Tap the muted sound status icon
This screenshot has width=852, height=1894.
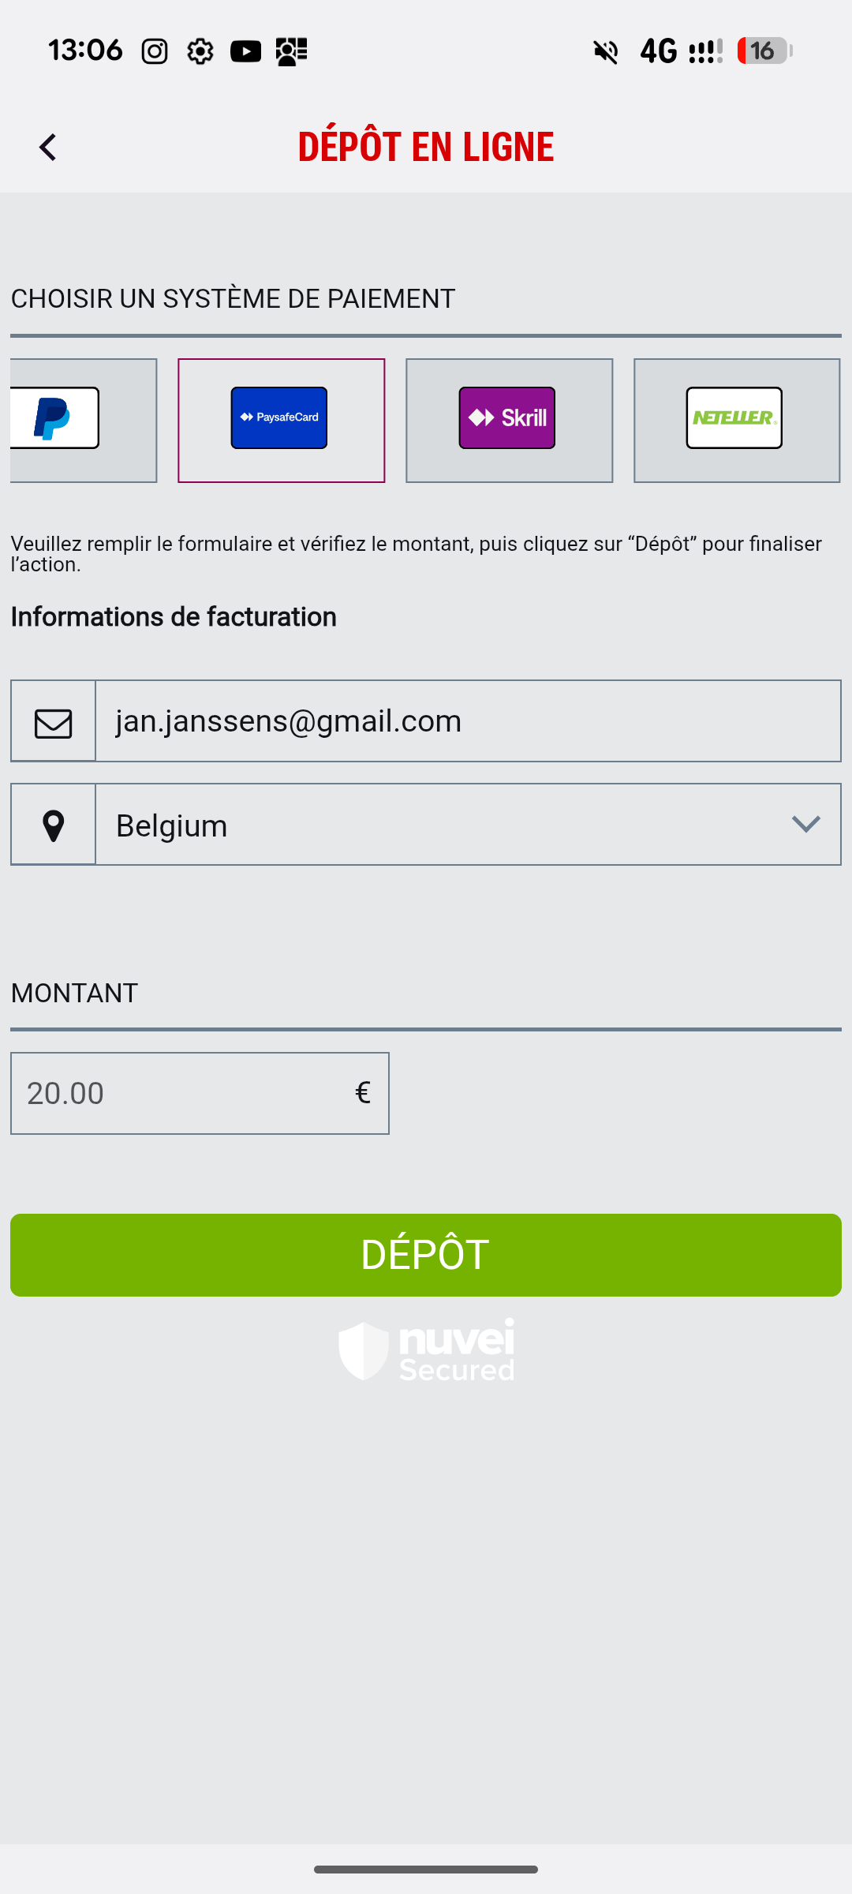point(606,52)
